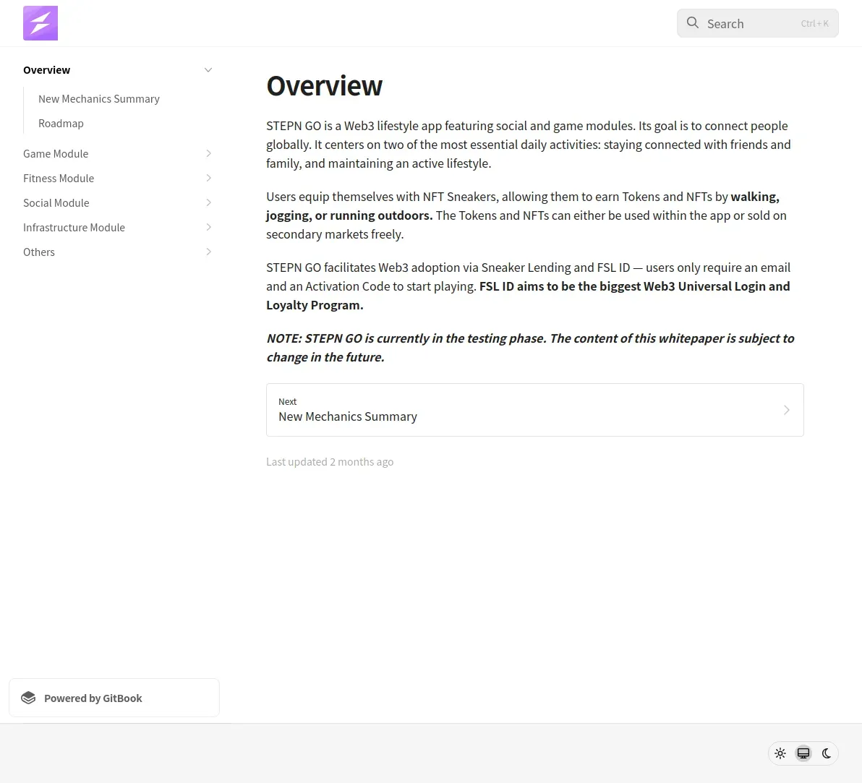Focus the Search input field
The height and width of the screenshot is (783, 862).
pyautogui.click(x=758, y=23)
